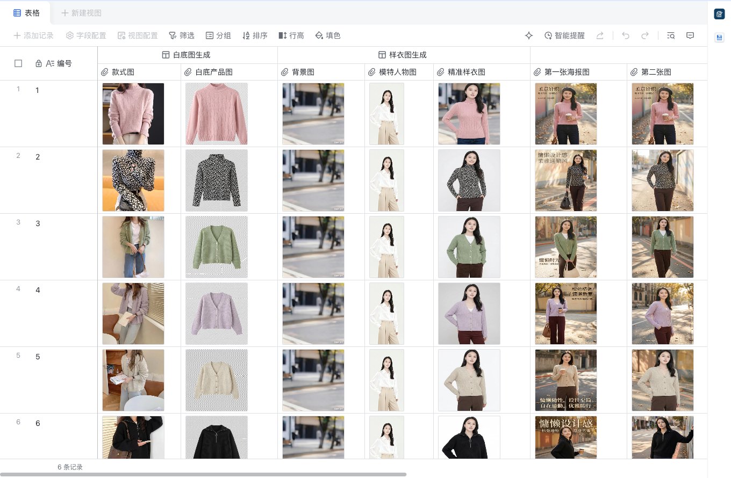
Task: Open row 3 green cardigan 精准样衣图 thumbnail
Action: click(x=469, y=247)
